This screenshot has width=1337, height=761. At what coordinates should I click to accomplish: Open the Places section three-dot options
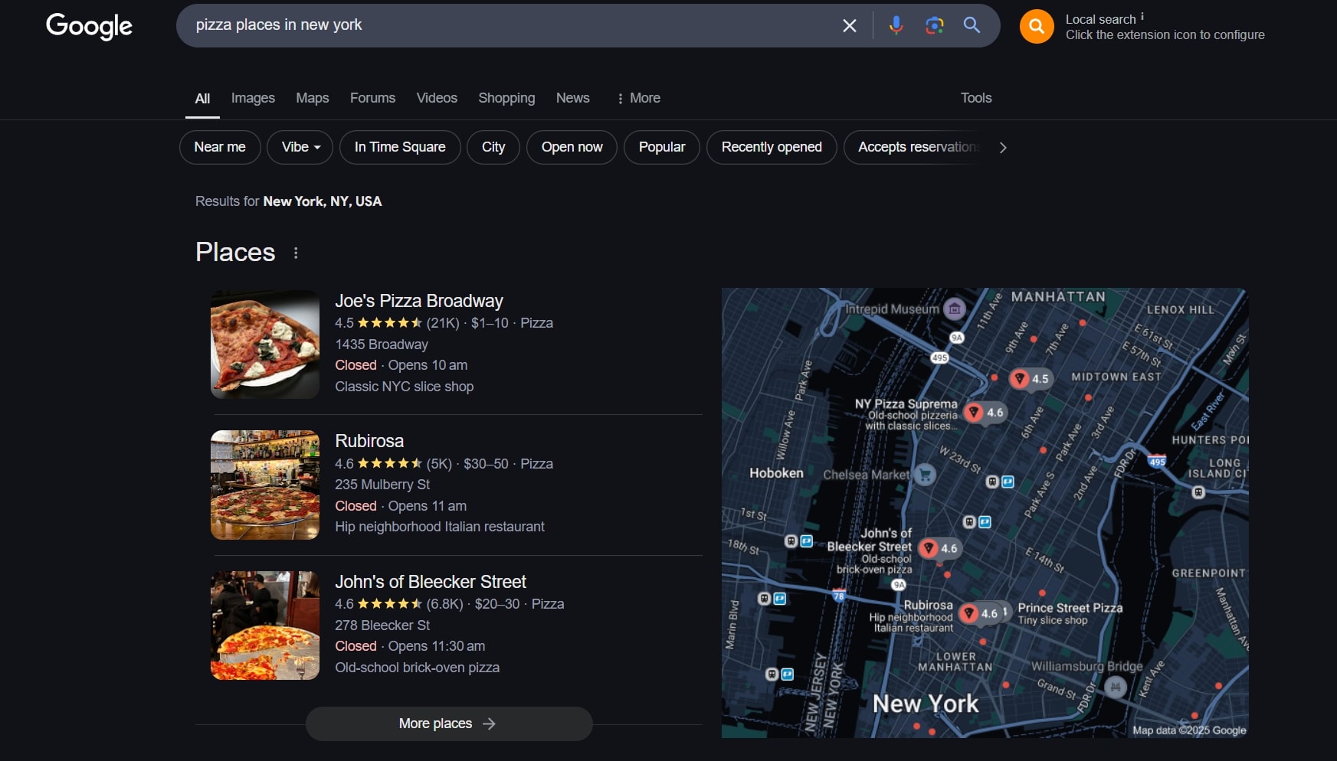click(296, 253)
